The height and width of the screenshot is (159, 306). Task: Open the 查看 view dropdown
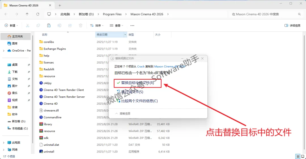coord(116,26)
